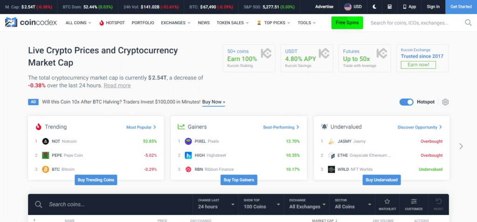Screen dimensions: 477x222
Task: Click the Get Started button
Action: (460, 7)
